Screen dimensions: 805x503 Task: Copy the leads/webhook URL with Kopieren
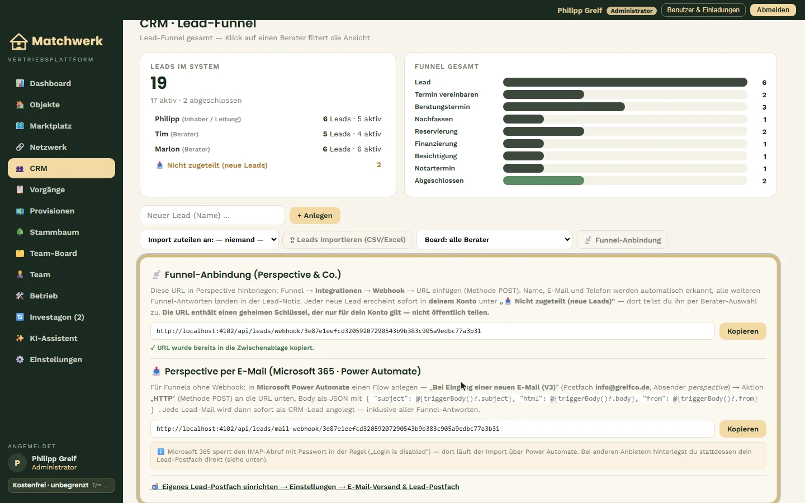pyautogui.click(x=742, y=331)
